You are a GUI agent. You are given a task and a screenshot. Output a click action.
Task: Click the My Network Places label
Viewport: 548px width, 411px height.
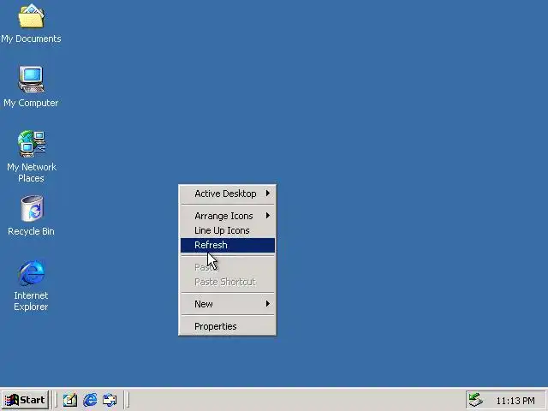click(x=32, y=173)
